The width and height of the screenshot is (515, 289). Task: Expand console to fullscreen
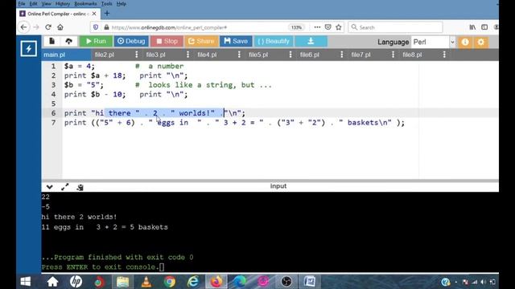[x=64, y=187]
